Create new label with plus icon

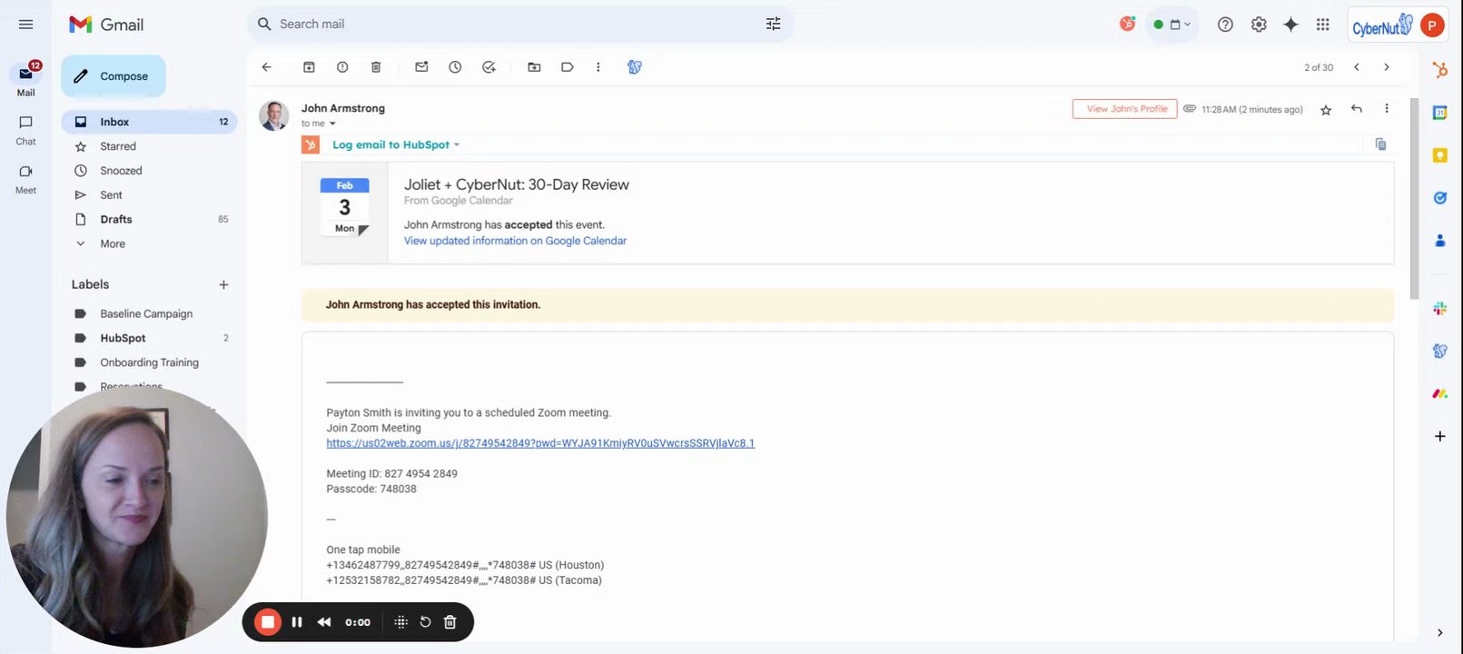223,285
